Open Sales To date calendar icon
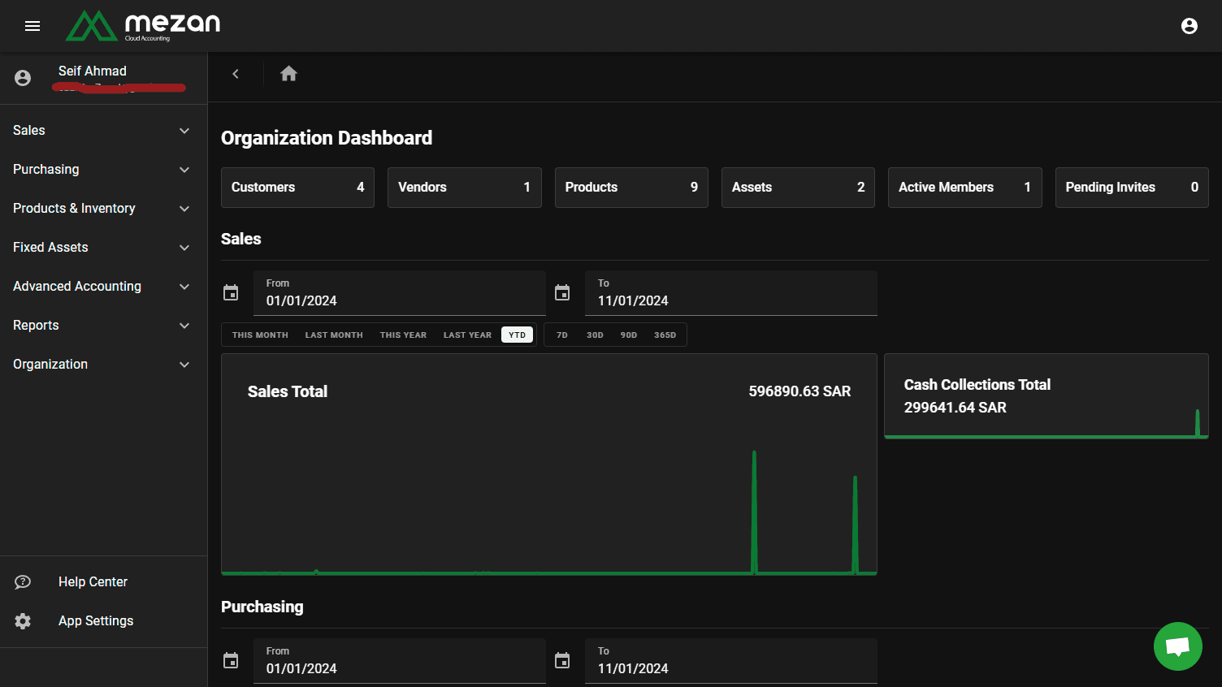This screenshot has width=1222, height=687. [562, 292]
